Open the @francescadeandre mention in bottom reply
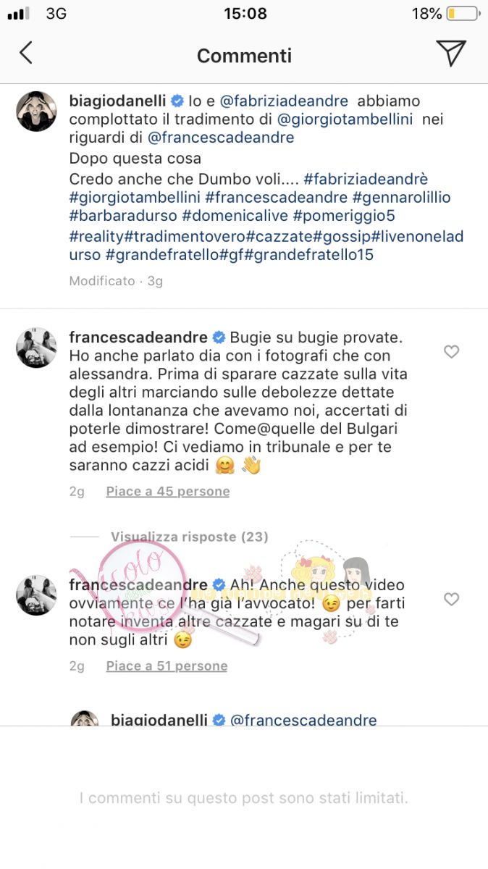The height and width of the screenshot is (869, 488). click(x=303, y=721)
